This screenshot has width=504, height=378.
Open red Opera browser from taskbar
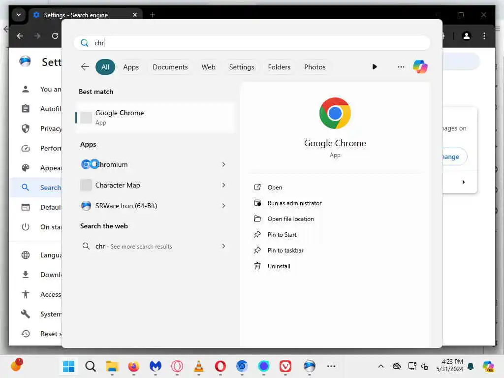(x=220, y=366)
